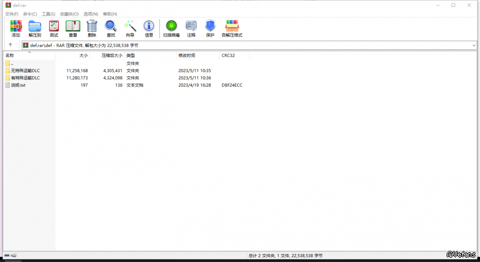Click the parent folder ".." icon
Viewport: 480px width, 262px height.
coord(8,63)
